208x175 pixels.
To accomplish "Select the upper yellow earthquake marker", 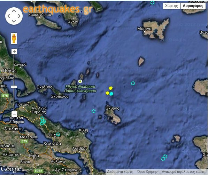I will [111, 88].
